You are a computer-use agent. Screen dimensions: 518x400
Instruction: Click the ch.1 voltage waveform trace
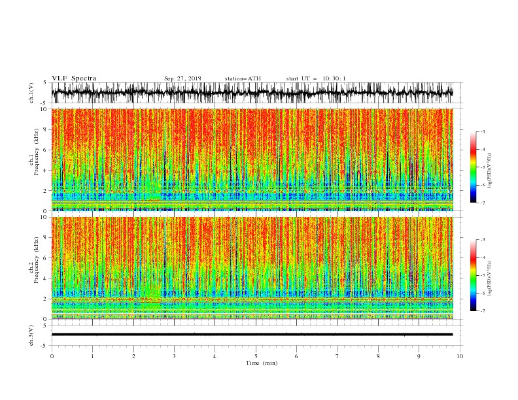tap(252, 93)
